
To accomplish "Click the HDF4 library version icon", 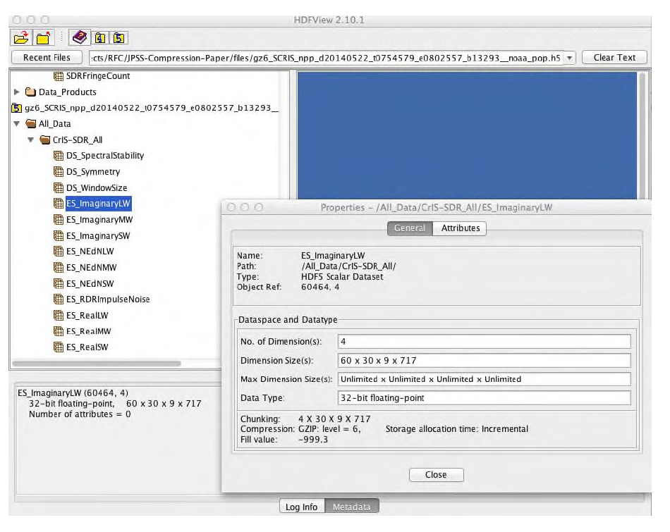I will [x=100, y=39].
